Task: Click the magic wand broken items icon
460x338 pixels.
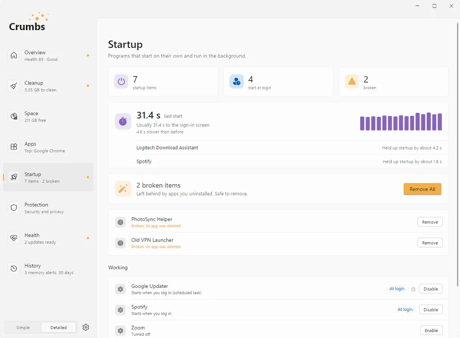Action: click(123, 189)
